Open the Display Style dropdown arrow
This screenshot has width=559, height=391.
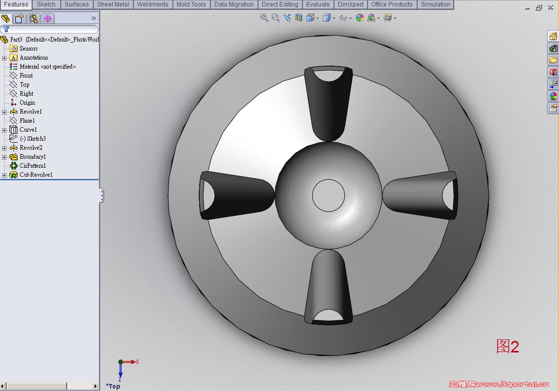334,18
